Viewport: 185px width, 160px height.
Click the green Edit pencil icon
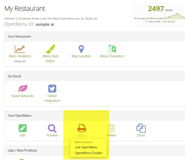point(23,128)
